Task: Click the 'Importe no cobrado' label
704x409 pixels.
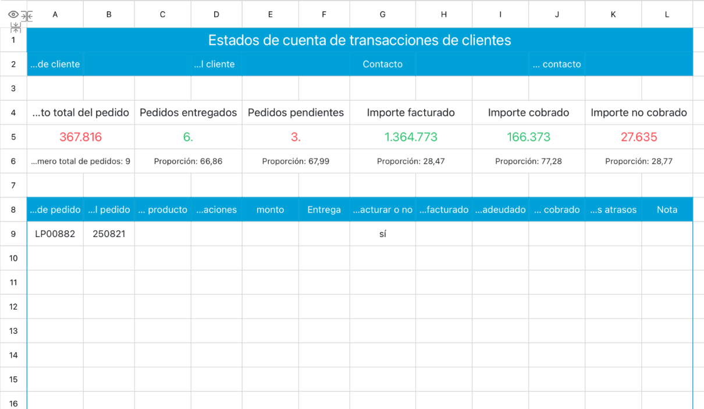Action: click(x=639, y=112)
